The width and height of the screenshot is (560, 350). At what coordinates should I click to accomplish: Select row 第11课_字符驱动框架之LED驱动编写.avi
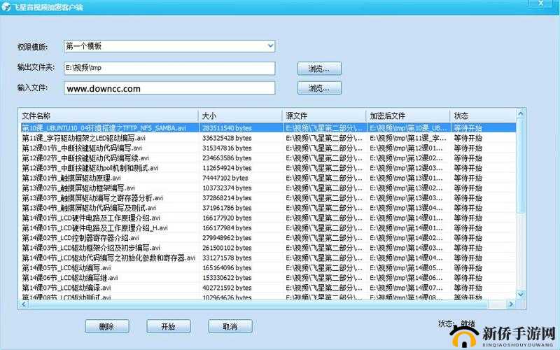[x=268, y=138]
